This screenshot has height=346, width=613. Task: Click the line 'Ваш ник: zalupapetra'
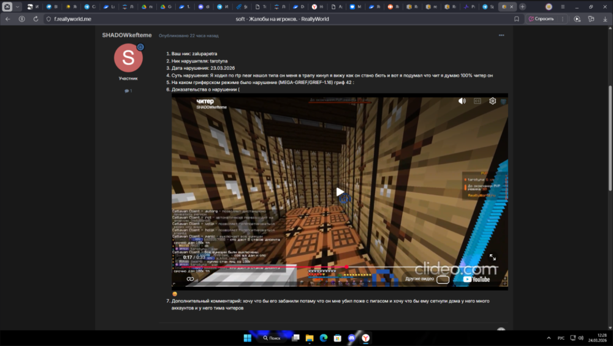click(194, 54)
